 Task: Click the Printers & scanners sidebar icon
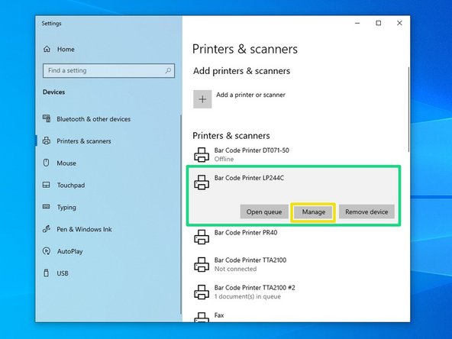click(x=47, y=141)
